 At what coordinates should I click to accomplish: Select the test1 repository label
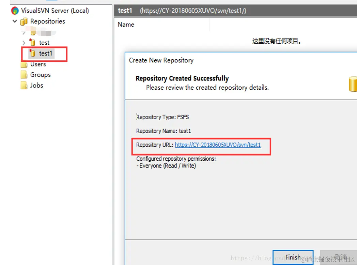46,53
